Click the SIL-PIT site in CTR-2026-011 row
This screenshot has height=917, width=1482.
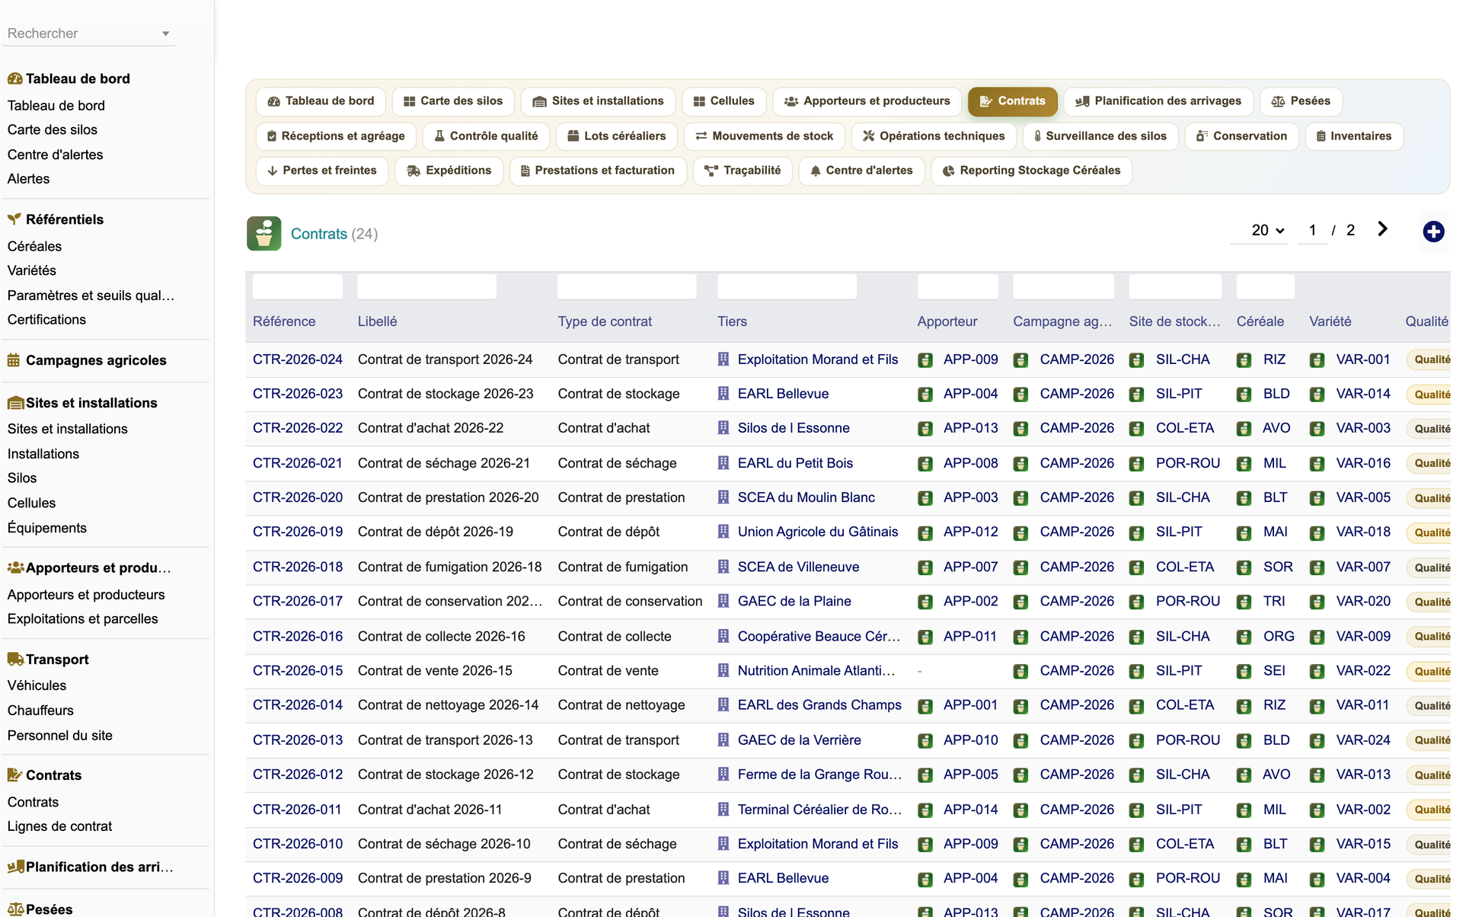coord(1179,809)
